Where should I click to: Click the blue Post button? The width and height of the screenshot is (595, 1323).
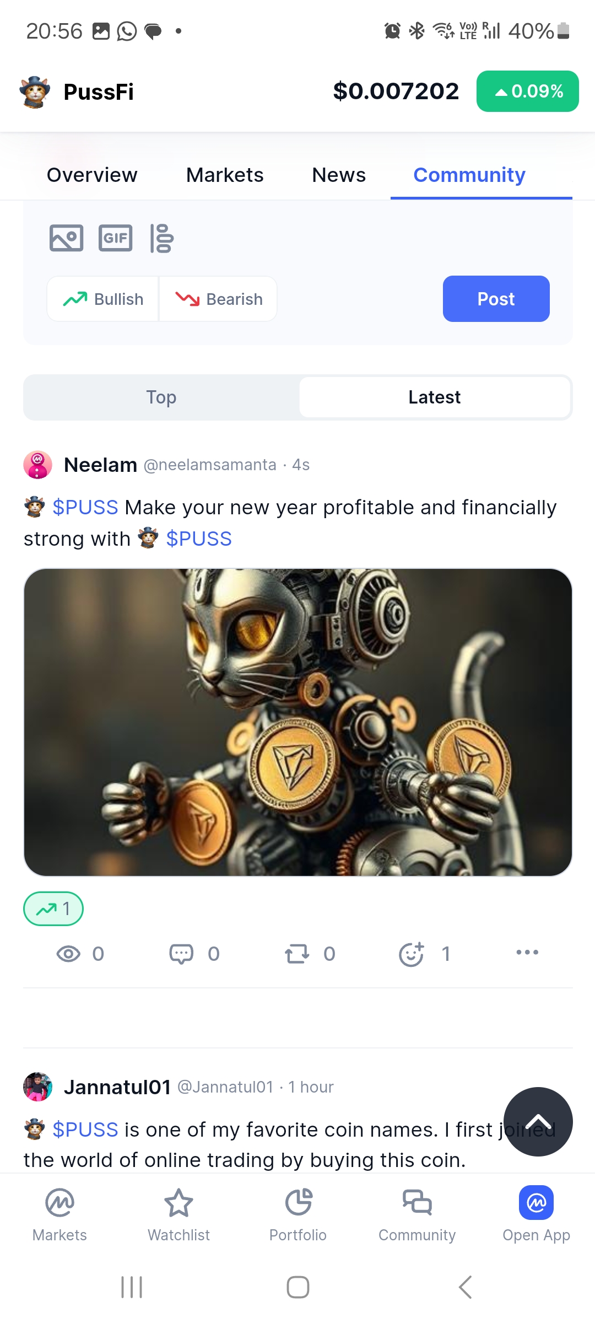pos(496,299)
